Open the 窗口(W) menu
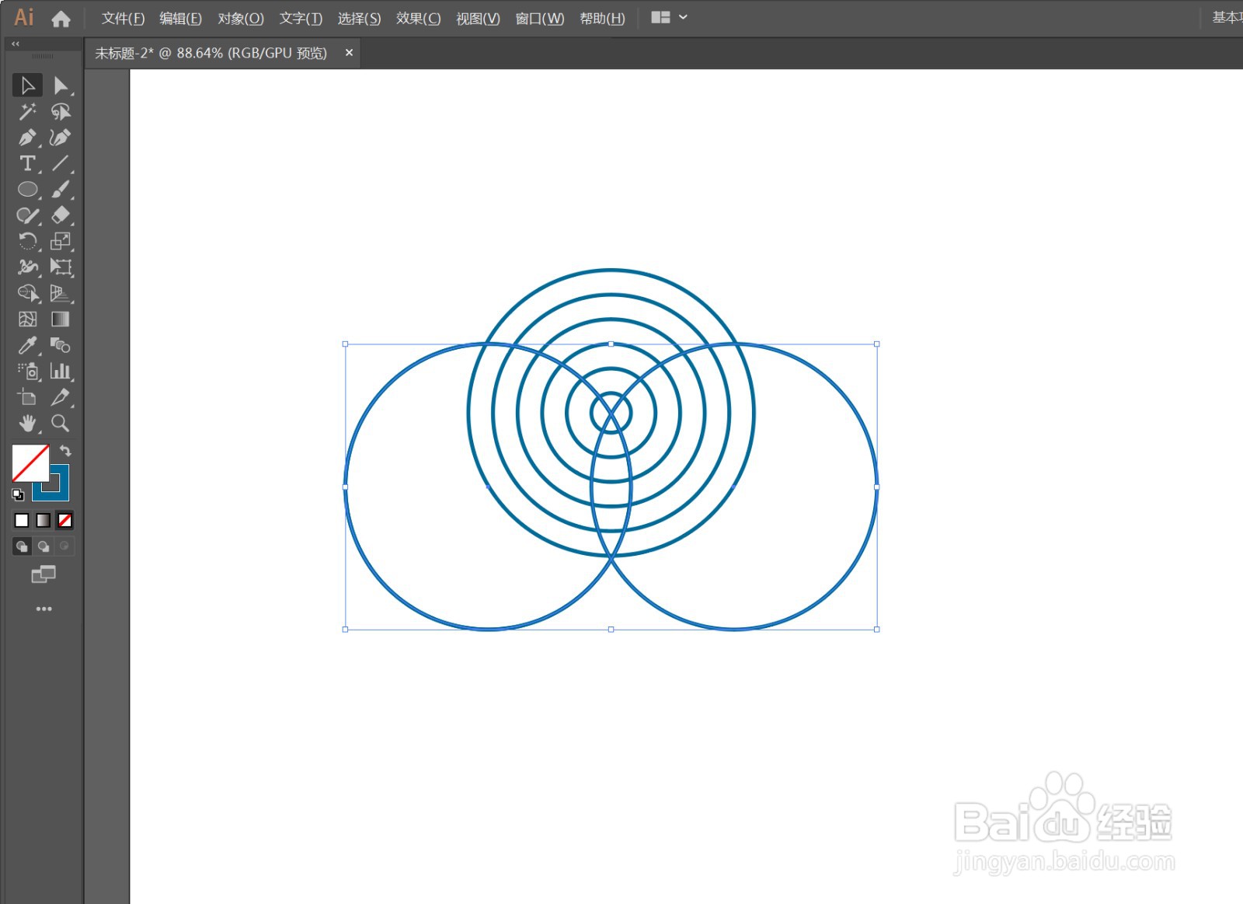This screenshot has width=1243, height=904. click(540, 18)
